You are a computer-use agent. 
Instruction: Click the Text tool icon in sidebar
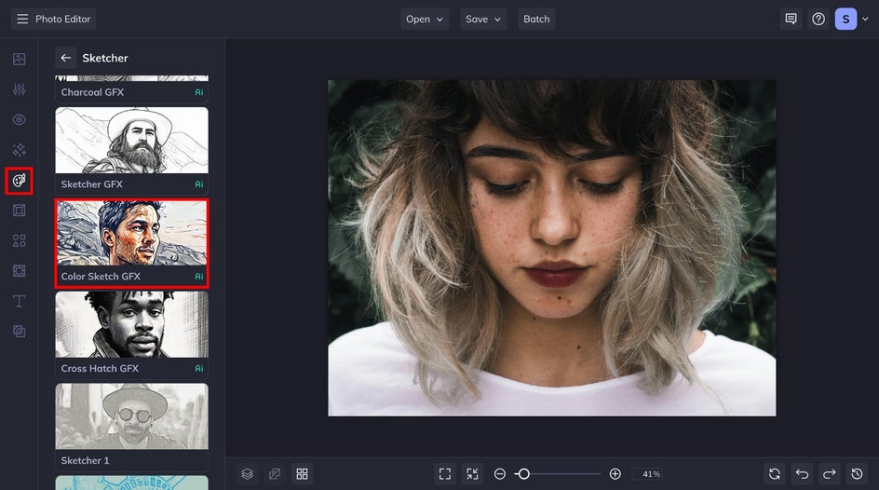point(20,301)
